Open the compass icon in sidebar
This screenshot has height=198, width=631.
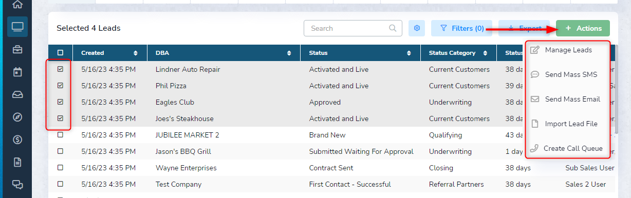pos(17,117)
